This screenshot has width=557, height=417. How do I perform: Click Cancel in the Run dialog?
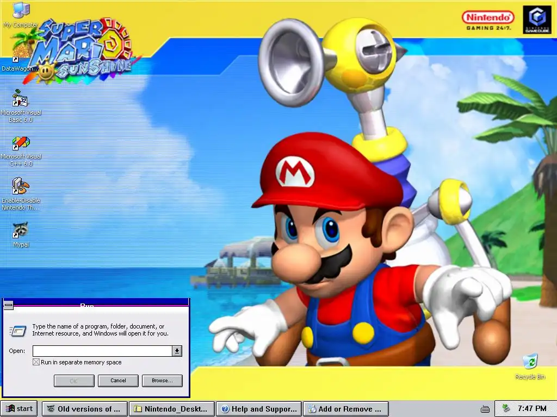[x=118, y=381]
